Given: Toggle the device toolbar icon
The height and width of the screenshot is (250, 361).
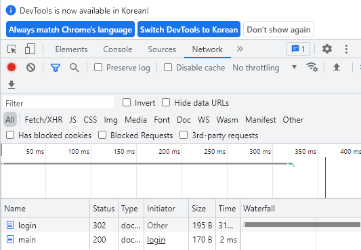Looking at the screenshot, I should [x=30, y=49].
